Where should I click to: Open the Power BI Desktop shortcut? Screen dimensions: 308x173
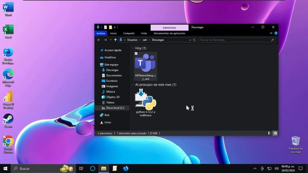[8, 100]
